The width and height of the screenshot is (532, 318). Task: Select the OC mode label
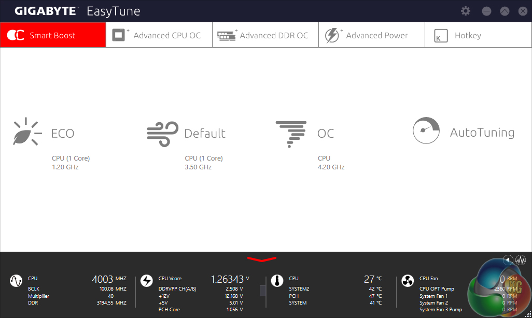coord(326,134)
